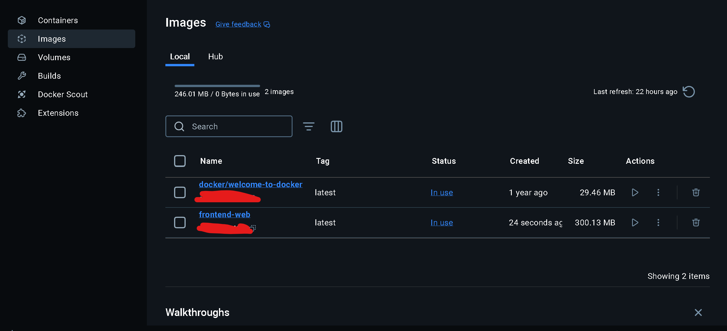Click the feedback speech bubble icon

(x=267, y=25)
